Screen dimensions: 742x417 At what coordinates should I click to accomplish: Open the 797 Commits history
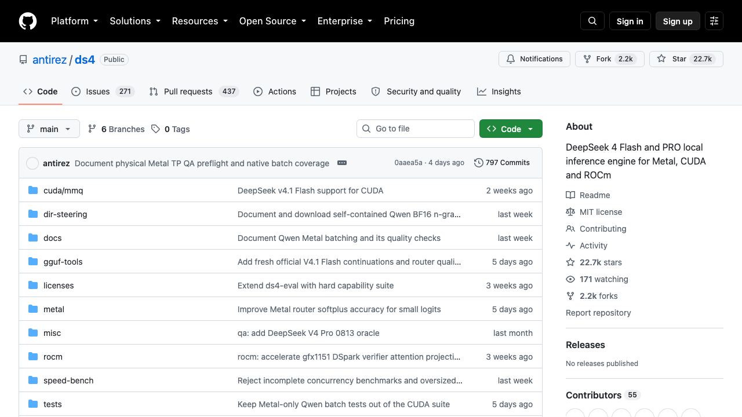point(502,163)
